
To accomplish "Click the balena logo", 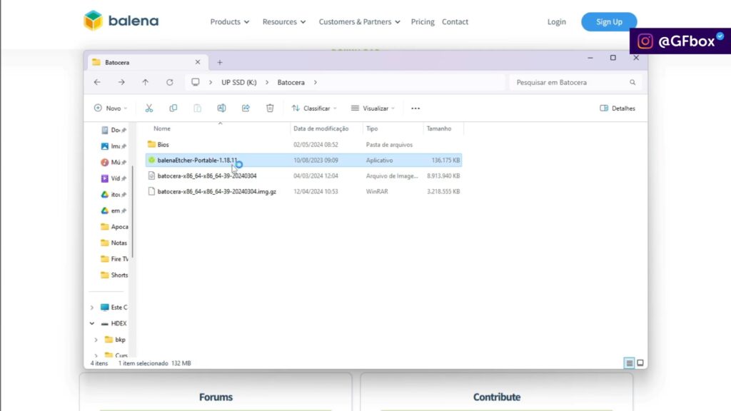I will (121, 21).
